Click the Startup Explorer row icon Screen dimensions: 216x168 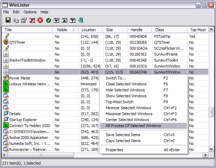pos(6,120)
